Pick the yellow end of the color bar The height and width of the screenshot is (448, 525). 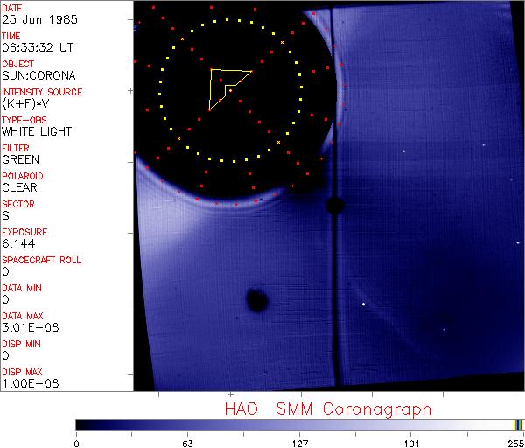coord(515,424)
